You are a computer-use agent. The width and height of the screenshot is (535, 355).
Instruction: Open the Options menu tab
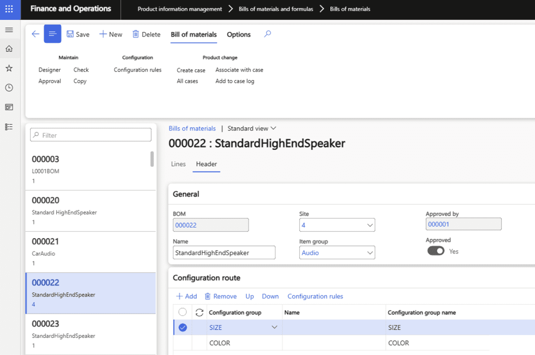238,35
